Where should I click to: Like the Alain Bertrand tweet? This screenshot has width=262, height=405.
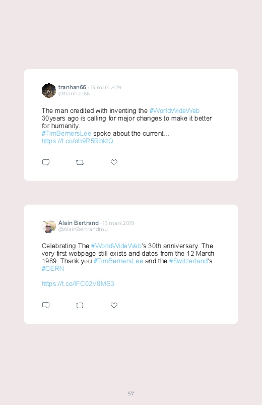tap(114, 305)
